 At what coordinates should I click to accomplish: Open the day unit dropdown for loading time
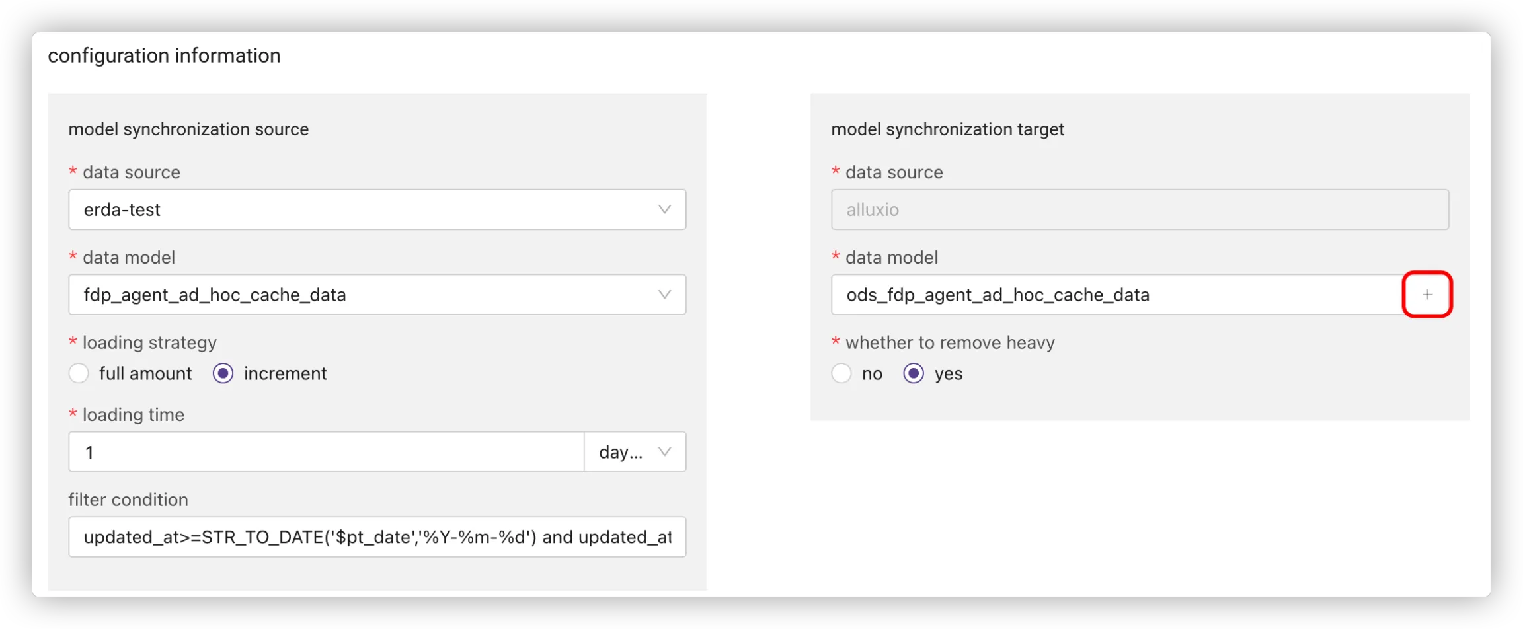(x=621, y=452)
